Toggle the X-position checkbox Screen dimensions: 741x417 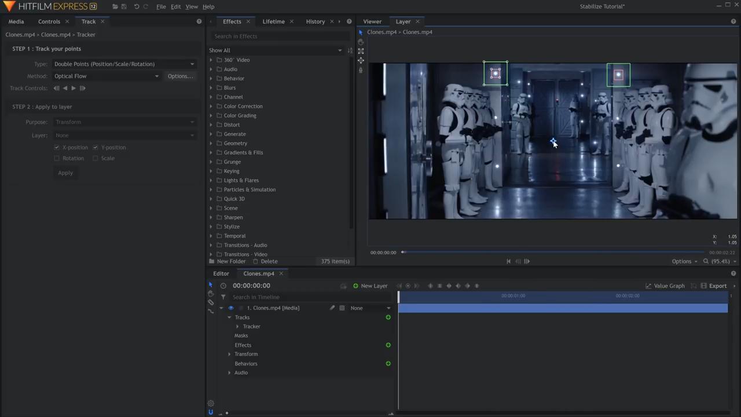[x=57, y=147]
